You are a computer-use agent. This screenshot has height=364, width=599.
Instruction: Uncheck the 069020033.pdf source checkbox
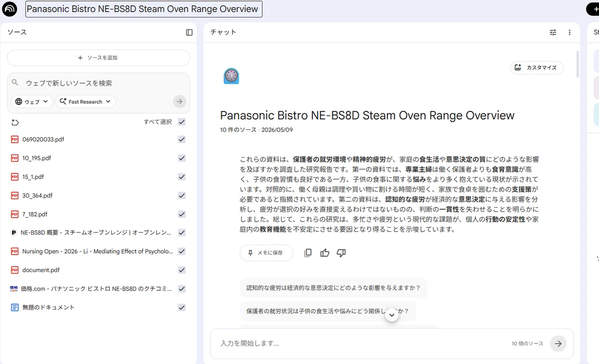(182, 140)
